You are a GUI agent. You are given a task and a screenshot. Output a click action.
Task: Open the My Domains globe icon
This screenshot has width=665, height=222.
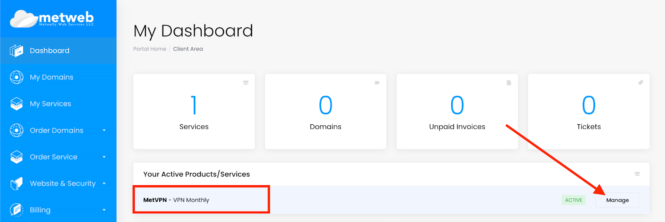click(16, 77)
